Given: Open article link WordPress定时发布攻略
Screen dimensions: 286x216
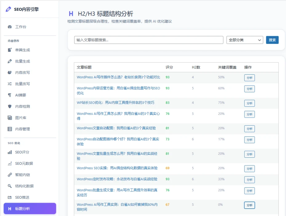Looking at the screenshot, I should [117, 179].
